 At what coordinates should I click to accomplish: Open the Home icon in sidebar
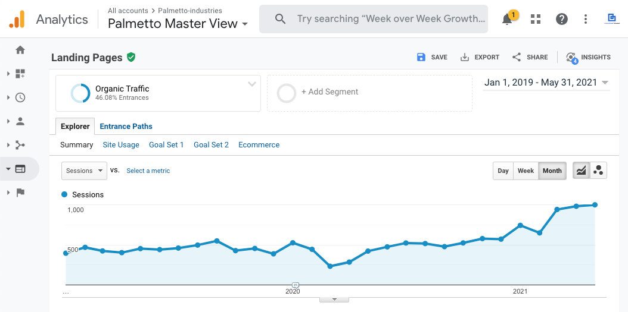[x=20, y=50]
